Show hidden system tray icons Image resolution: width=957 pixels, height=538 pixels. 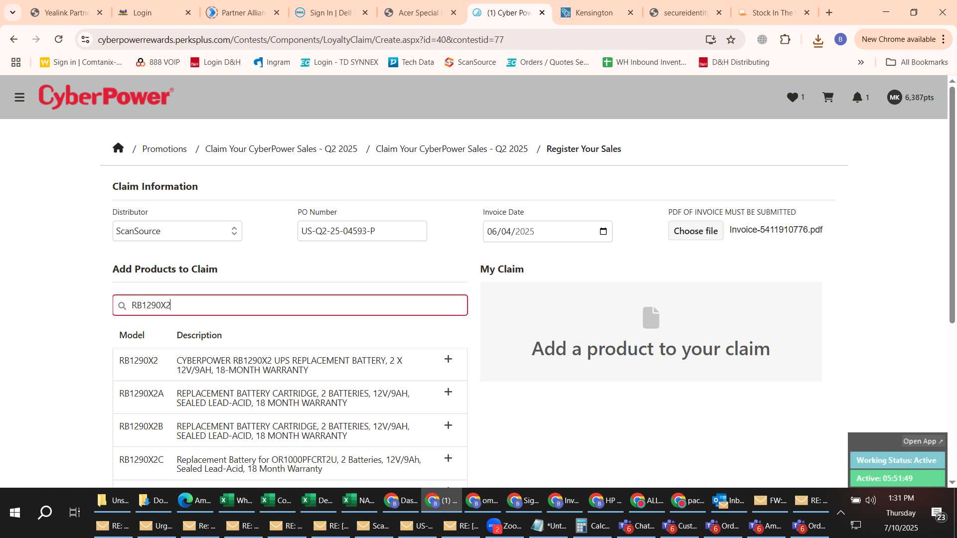(x=840, y=513)
